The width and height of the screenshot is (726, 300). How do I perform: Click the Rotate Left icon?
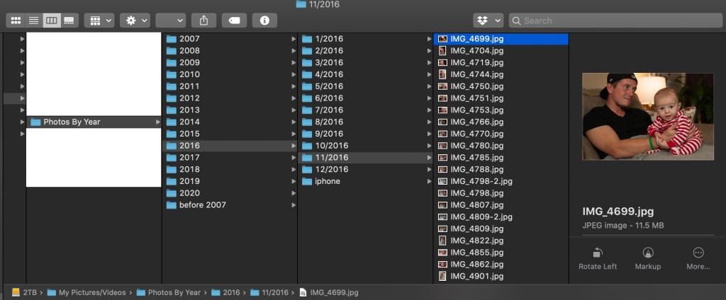tap(598, 253)
